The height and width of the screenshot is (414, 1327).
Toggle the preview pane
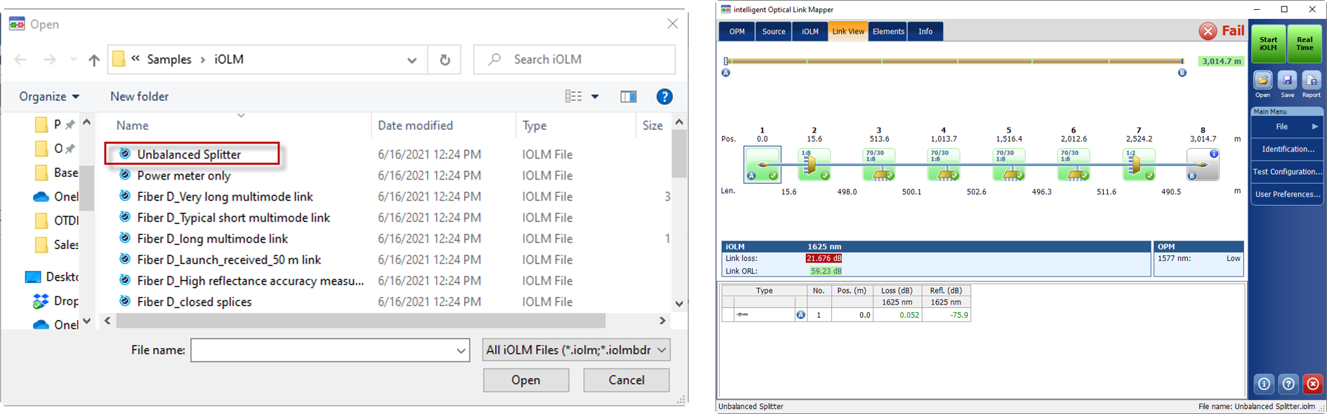pos(628,97)
